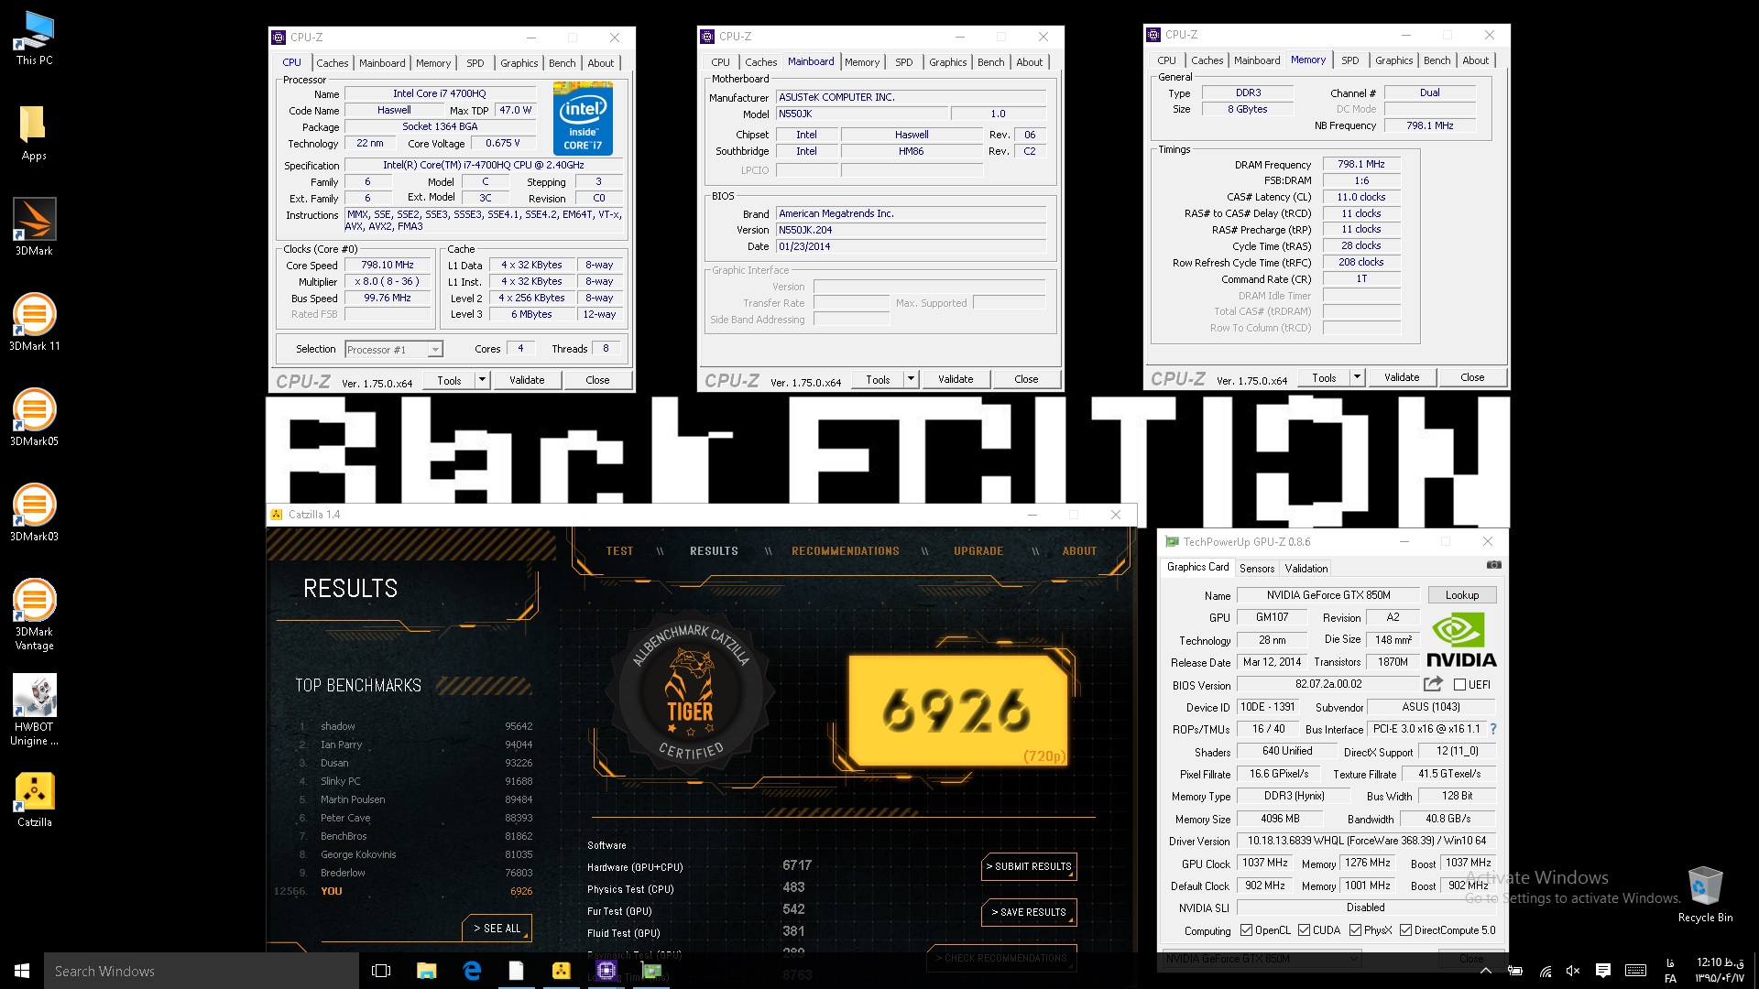Screen dimensions: 1759x989
Task: Launch the 3DMark 11 desktop shortcut
Action: click(x=34, y=322)
